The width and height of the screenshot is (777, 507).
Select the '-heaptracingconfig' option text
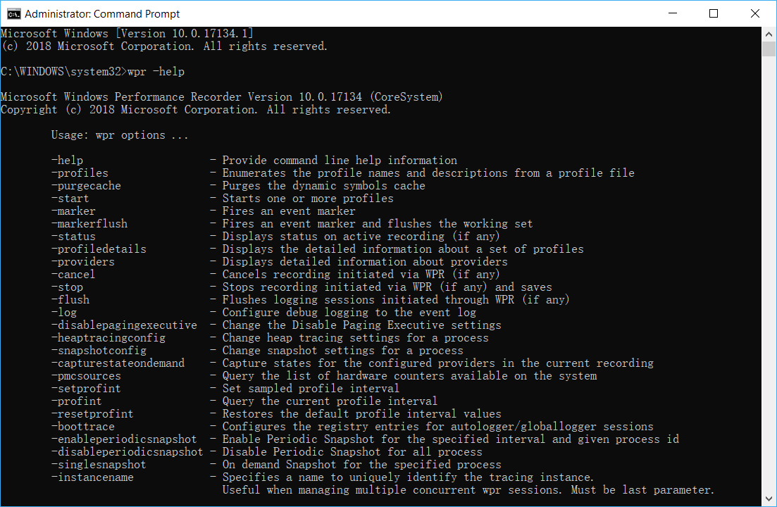point(108,338)
